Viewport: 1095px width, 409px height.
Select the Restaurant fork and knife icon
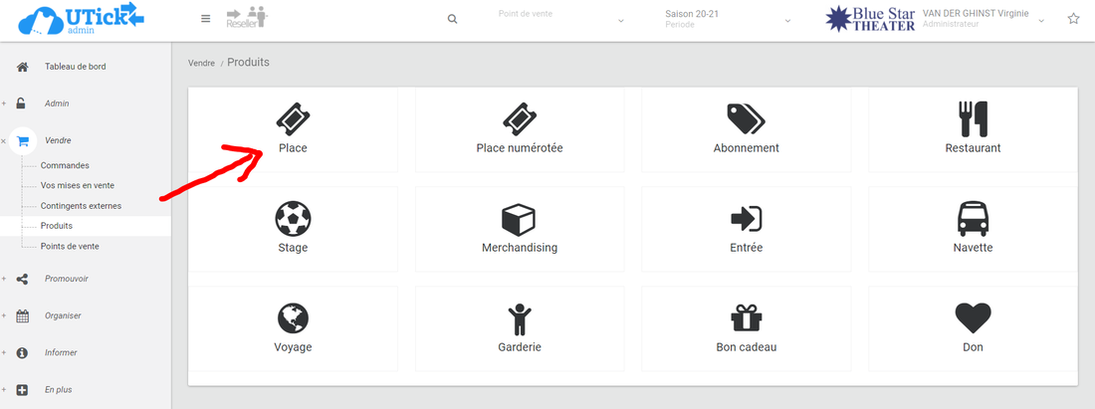pyautogui.click(x=973, y=118)
